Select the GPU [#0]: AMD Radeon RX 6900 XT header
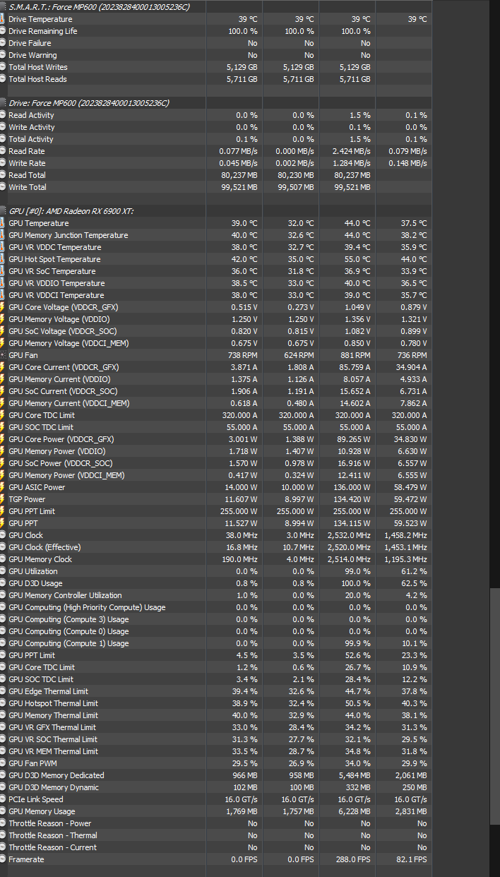 pyautogui.click(x=71, y=211)
